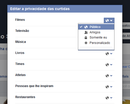Expand the Livros privacy dropdown arrow
The height and width of the screenshot is (104, 130).
click(111, 54)
